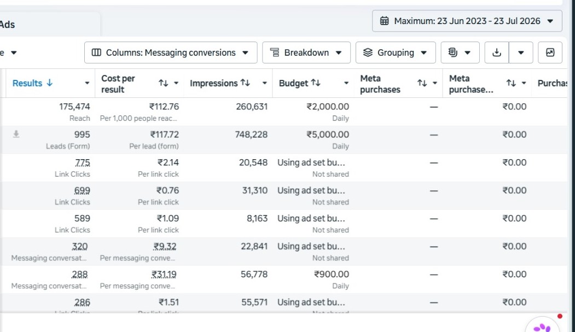Open Cost per result column menu
This screenshot has height=332, width=575.
click(176, 83)
